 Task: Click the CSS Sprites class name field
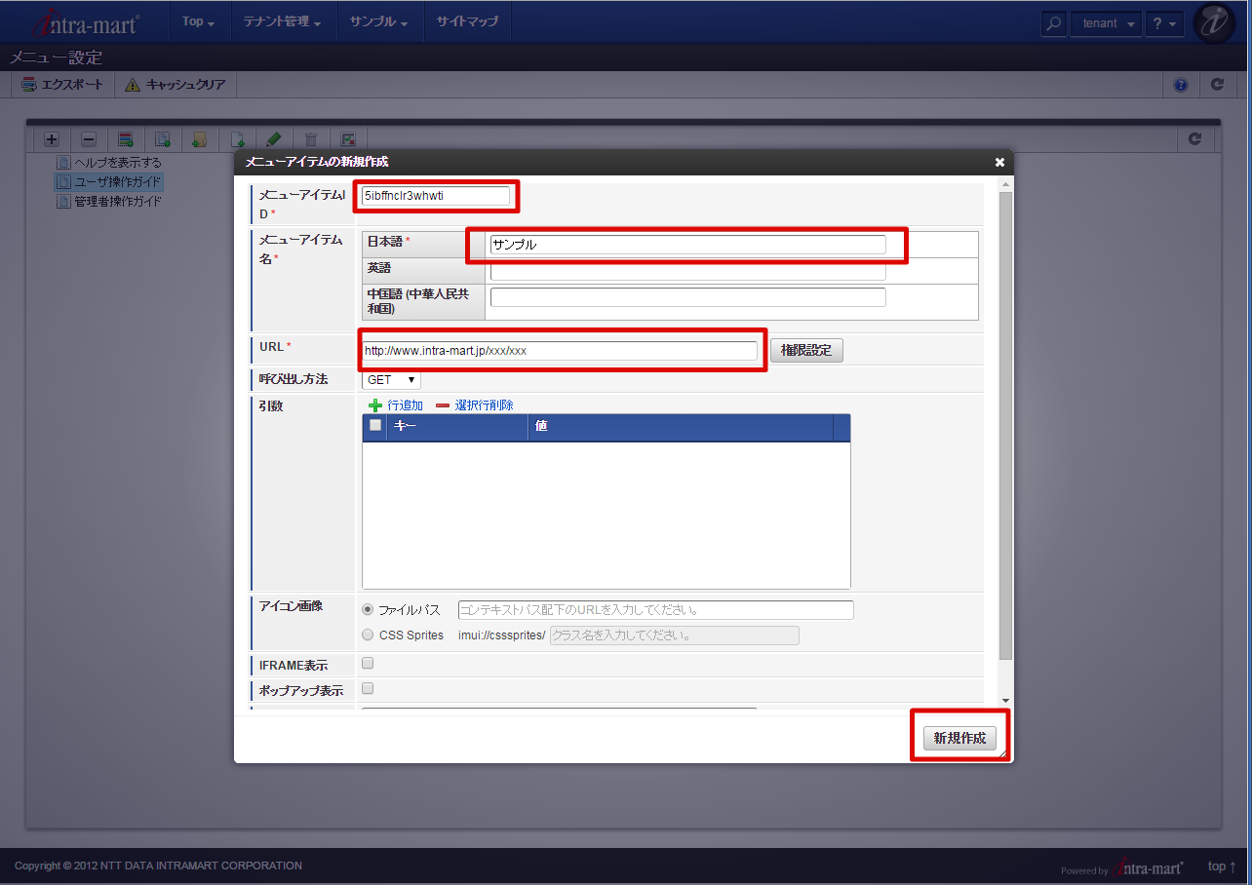coord(675,635)
